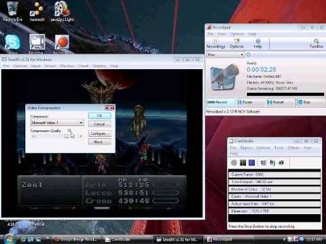Image resolution: width=326 pixels, height=244 pixels.
Task: Open the Options menu in RecordPad menu bar
Action: coord(237,34)
